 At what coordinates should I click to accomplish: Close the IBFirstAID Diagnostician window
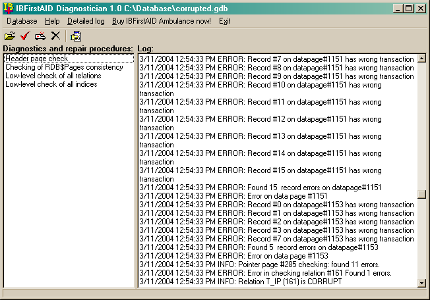pyautogui.click(x=420, y=9)
